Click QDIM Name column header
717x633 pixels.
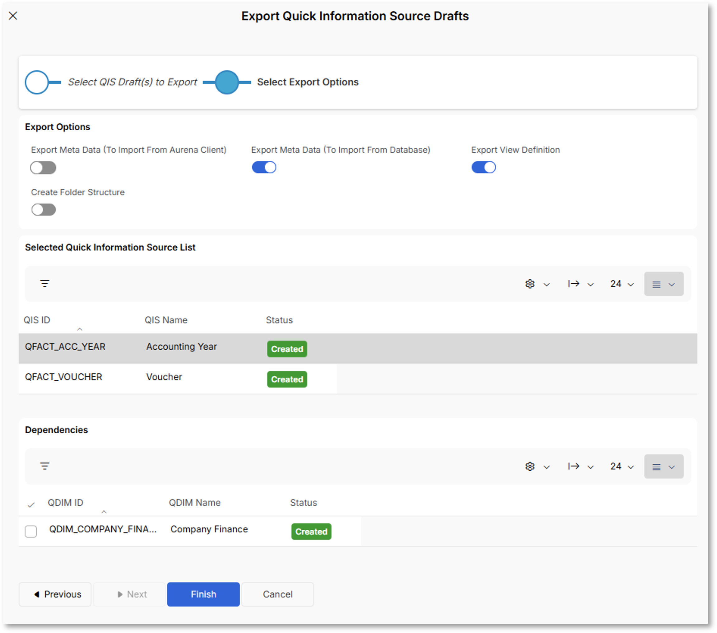click(x=195, y=503)
